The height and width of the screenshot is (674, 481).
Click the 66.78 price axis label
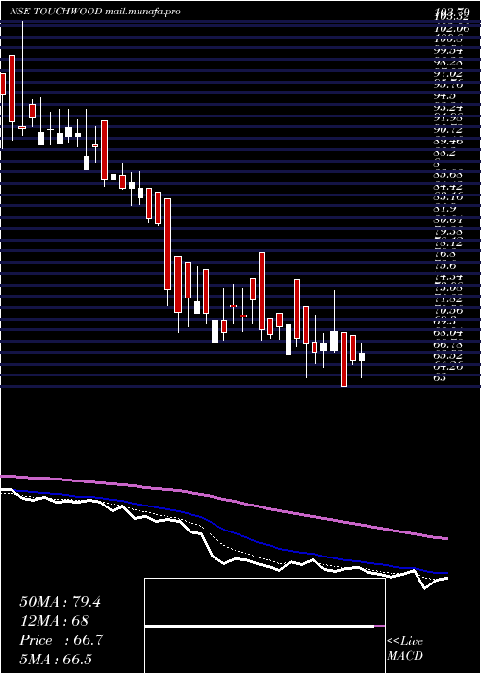tap(448, 345)
